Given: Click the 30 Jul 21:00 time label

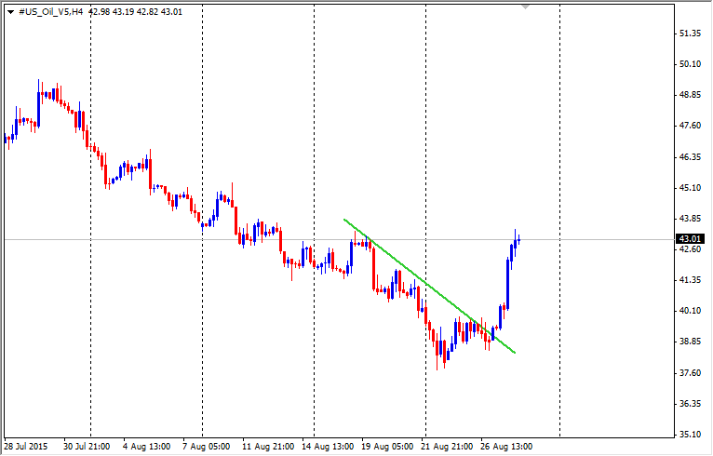Looking at the screenshot, I should (x=87, y=446).
